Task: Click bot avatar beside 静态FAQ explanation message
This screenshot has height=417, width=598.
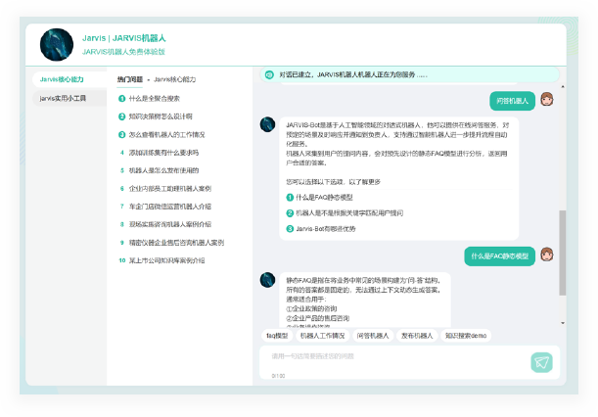Action: click(267, 280)
